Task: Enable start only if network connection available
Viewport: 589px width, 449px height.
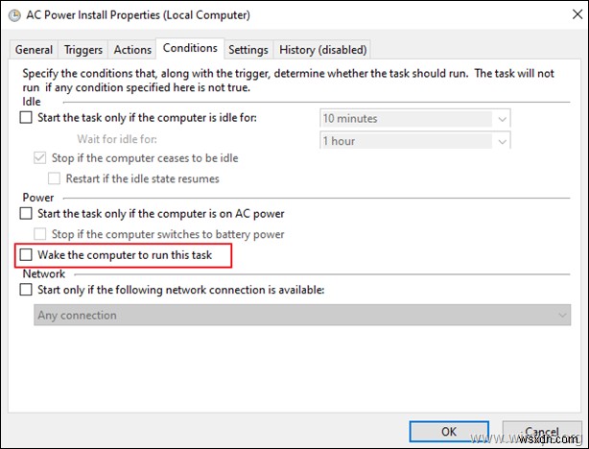Action: (26, 290)
